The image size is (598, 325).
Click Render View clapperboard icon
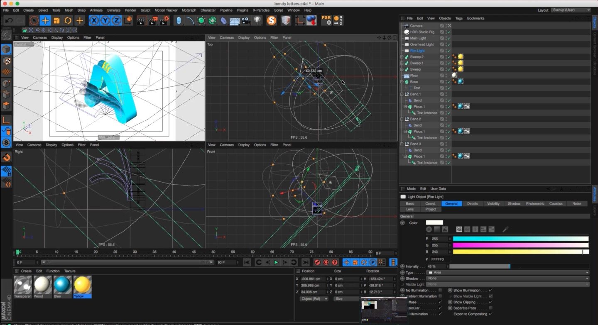pos(142,20)
